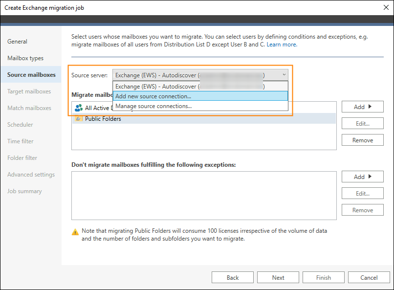
Task: Follow the Learn more link
Action: click(x=282, y=45)
